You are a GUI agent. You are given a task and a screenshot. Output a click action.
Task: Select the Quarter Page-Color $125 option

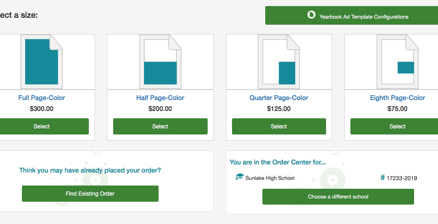click(x=279, y=126)
